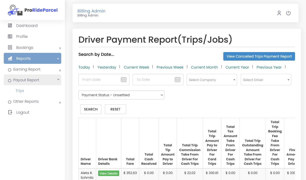Open calendar picker in To Date field

(x=178, y=80)
